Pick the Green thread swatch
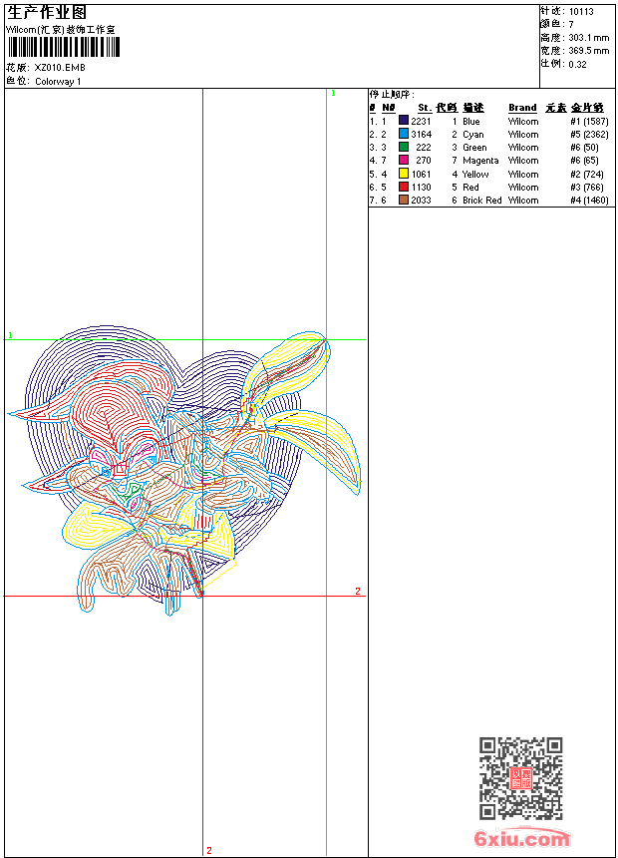Screen dimensions: 618x858 click(x=404, y=147)
